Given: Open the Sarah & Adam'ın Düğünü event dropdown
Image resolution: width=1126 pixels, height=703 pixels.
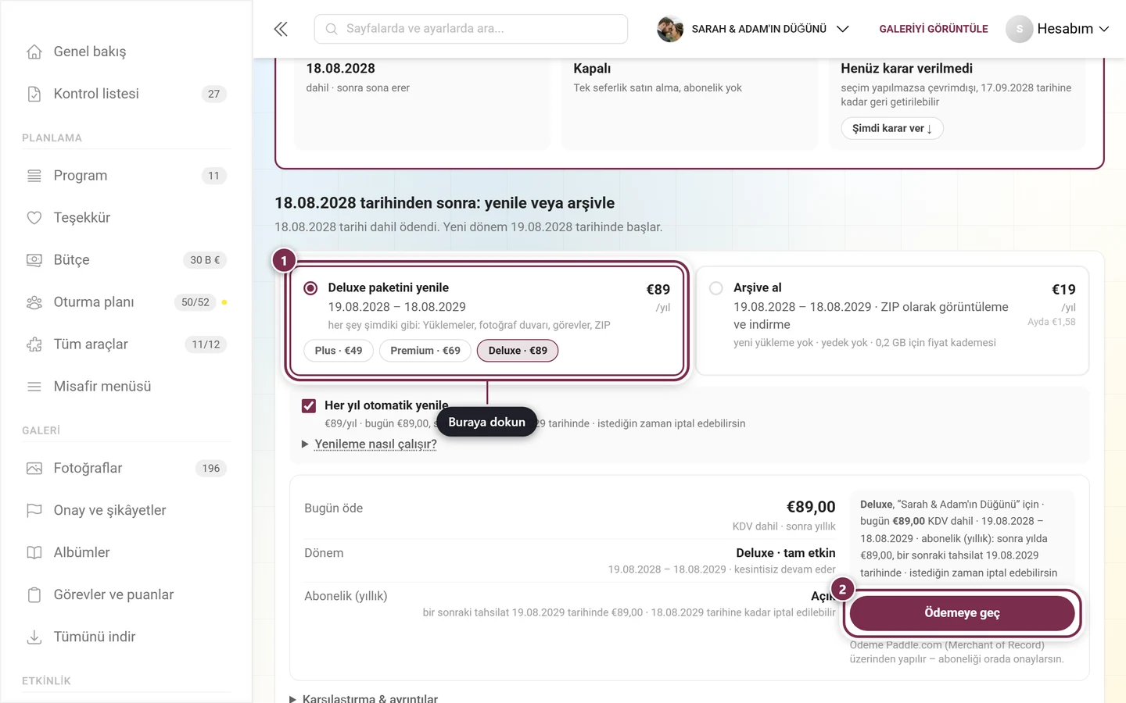Looking at the screenshot, I should pos(753,29).
